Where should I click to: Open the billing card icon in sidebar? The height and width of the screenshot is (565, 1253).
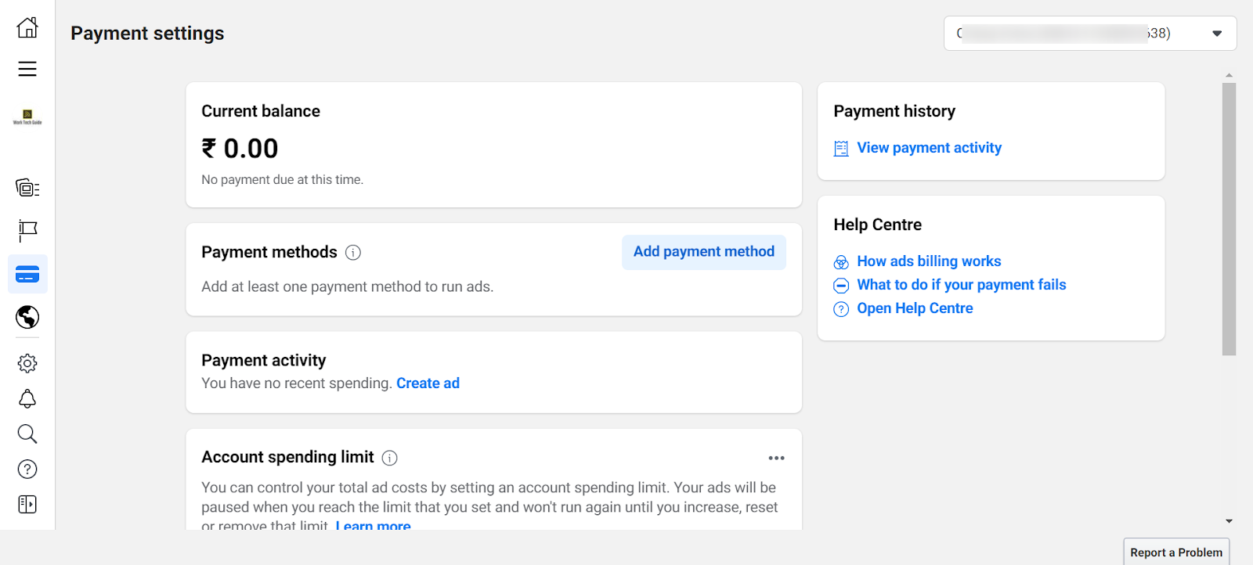pos(27,275)
